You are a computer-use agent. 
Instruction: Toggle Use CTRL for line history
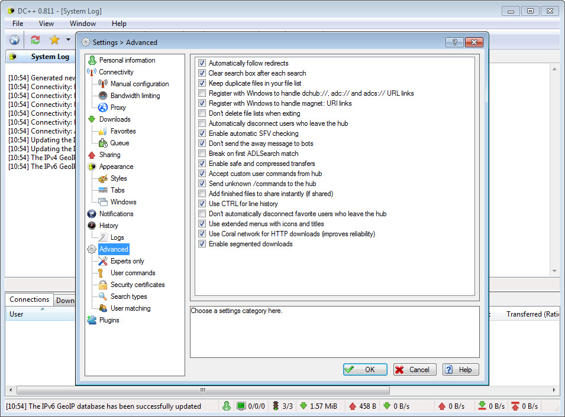[202, 204]
